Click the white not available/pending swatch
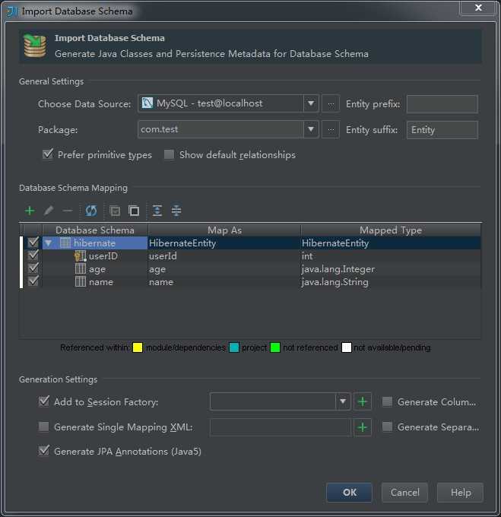 pyautogui.click(x=347, y=347)
